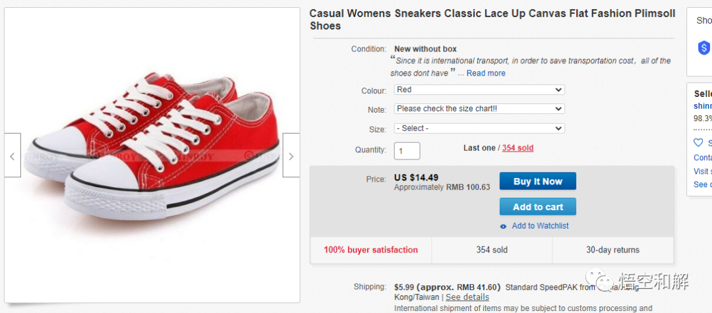The image size is (712, 313).
Task: Open shipping See details link
Action: [x=467, y=297]
